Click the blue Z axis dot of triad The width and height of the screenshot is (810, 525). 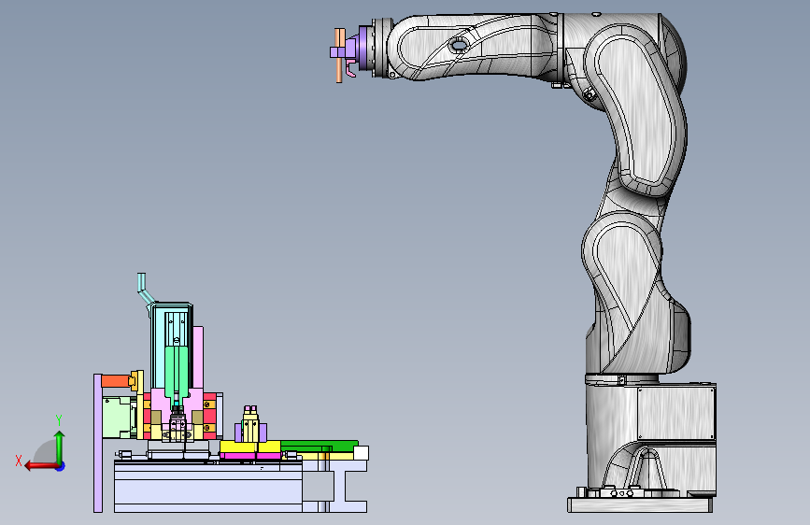coord(61,466)
